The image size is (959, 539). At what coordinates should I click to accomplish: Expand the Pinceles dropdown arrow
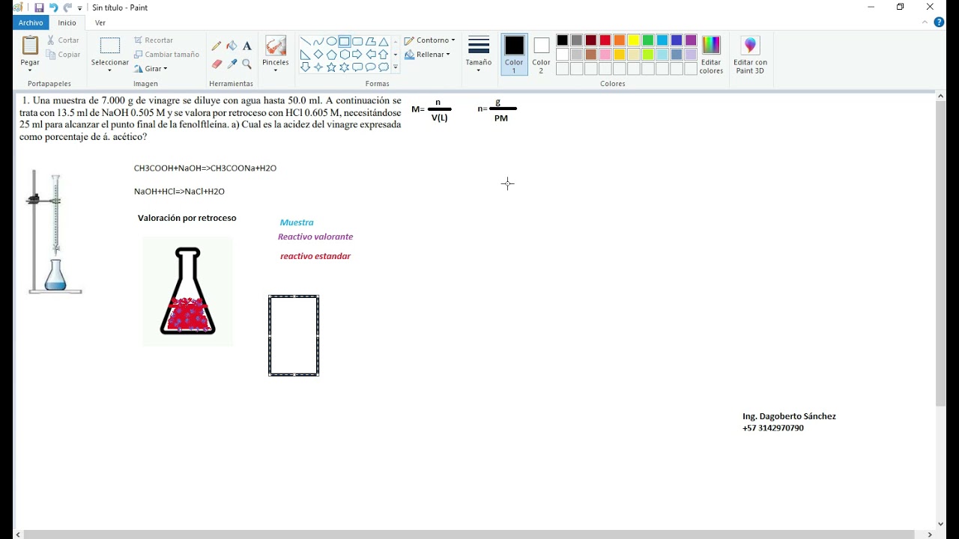pyautogui.click(x=275, y=70)
